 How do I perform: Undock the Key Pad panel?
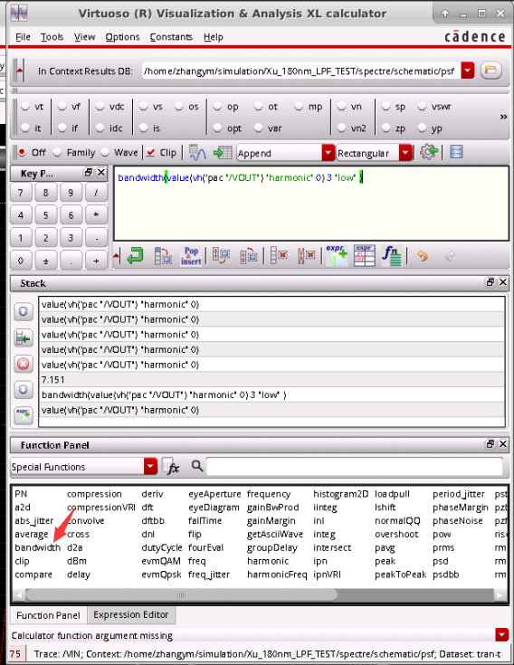click(x=88, y=173)
